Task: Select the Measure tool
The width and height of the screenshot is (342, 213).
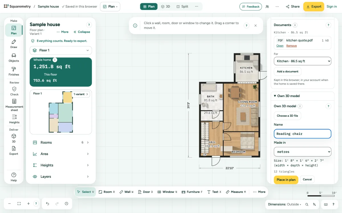Action: tap(236, 192)
